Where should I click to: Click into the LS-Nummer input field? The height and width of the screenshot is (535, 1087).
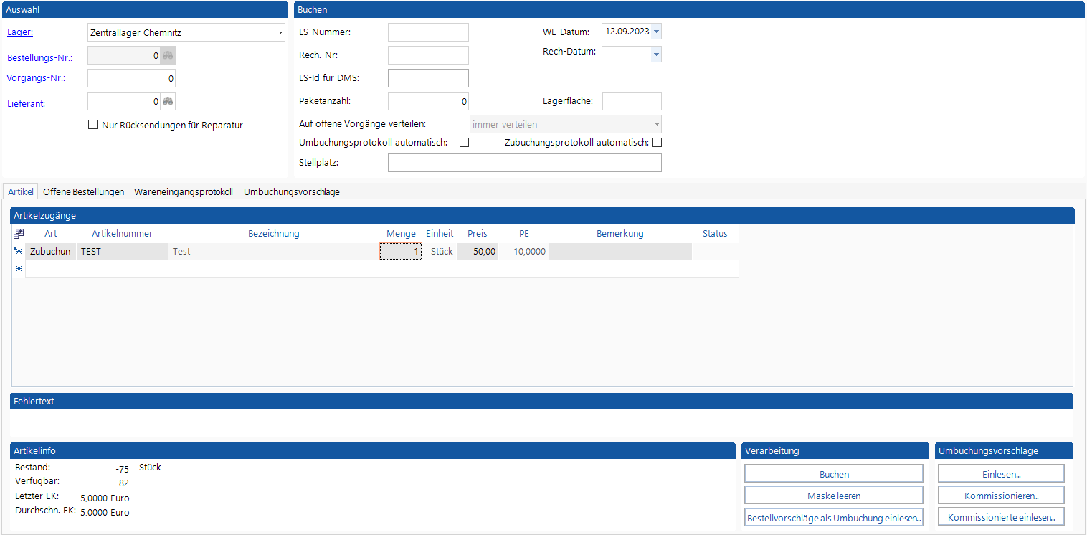(x=428, y=32)
